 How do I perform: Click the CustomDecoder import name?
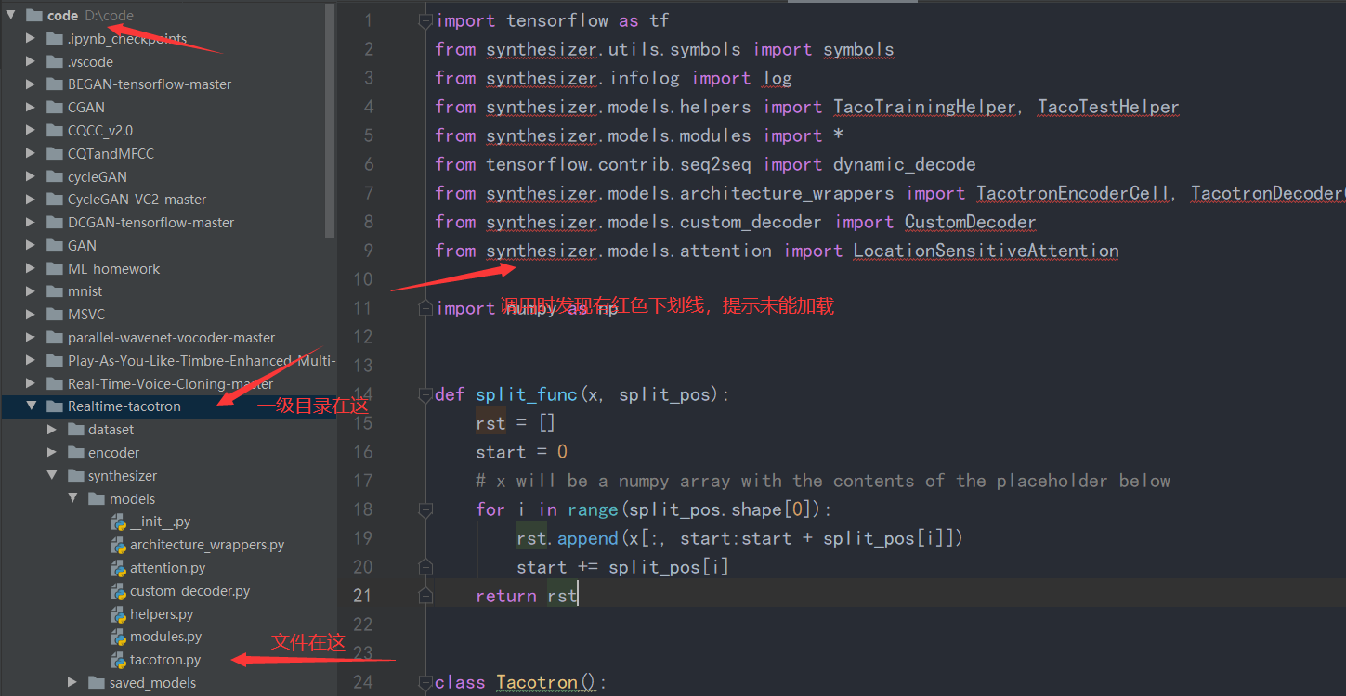click(x=971, y=222)
